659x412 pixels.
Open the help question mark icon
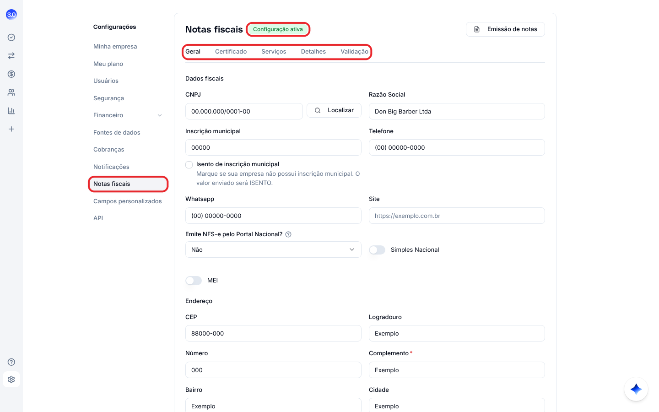11,362
